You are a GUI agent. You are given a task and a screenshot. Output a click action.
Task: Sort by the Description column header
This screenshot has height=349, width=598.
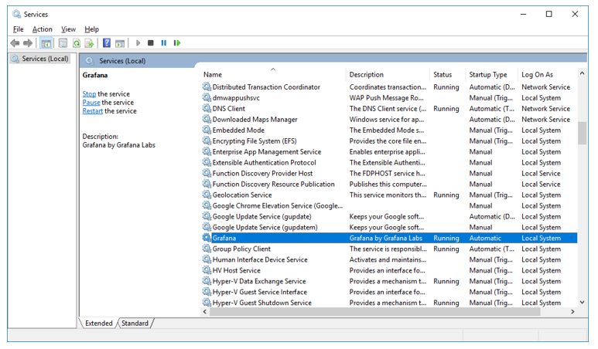(x=388, y=75)
